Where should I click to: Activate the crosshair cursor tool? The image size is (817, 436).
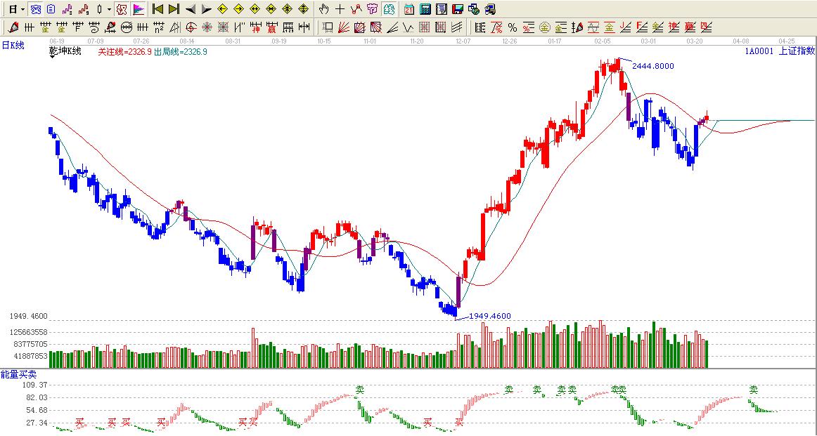point(340,9)
